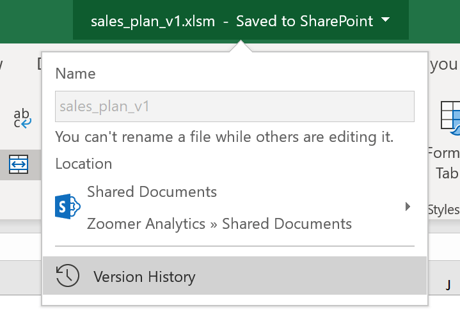Click the can't rename warning message
The image size is (460, 319).
point(224,137)
